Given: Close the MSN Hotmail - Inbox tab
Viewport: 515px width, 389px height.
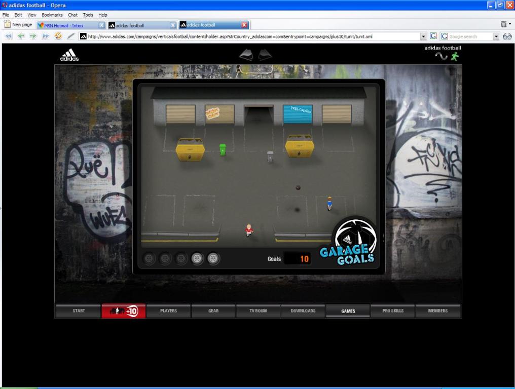Looking at the screenshot, I should pyautogui.click(x=101, y=25).
